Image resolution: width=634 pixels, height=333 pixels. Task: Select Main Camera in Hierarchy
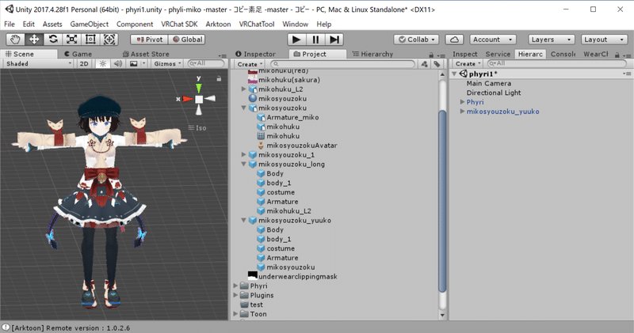coord(488,83)
